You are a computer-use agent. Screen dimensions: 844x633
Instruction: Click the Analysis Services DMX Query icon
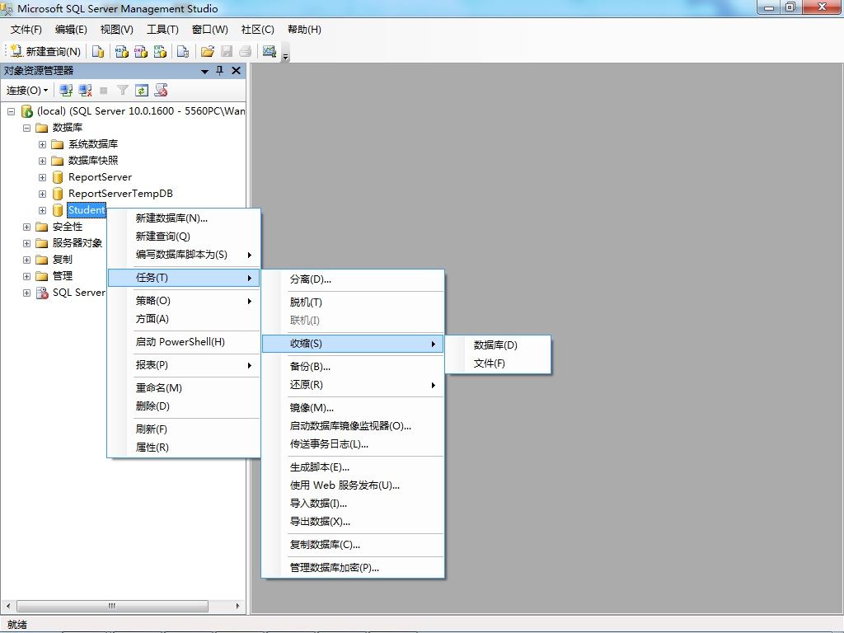tap(141, 51)
